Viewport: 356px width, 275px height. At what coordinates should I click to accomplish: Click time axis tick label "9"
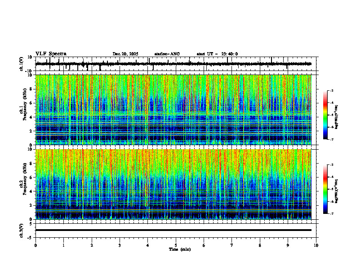coord(288,245)
